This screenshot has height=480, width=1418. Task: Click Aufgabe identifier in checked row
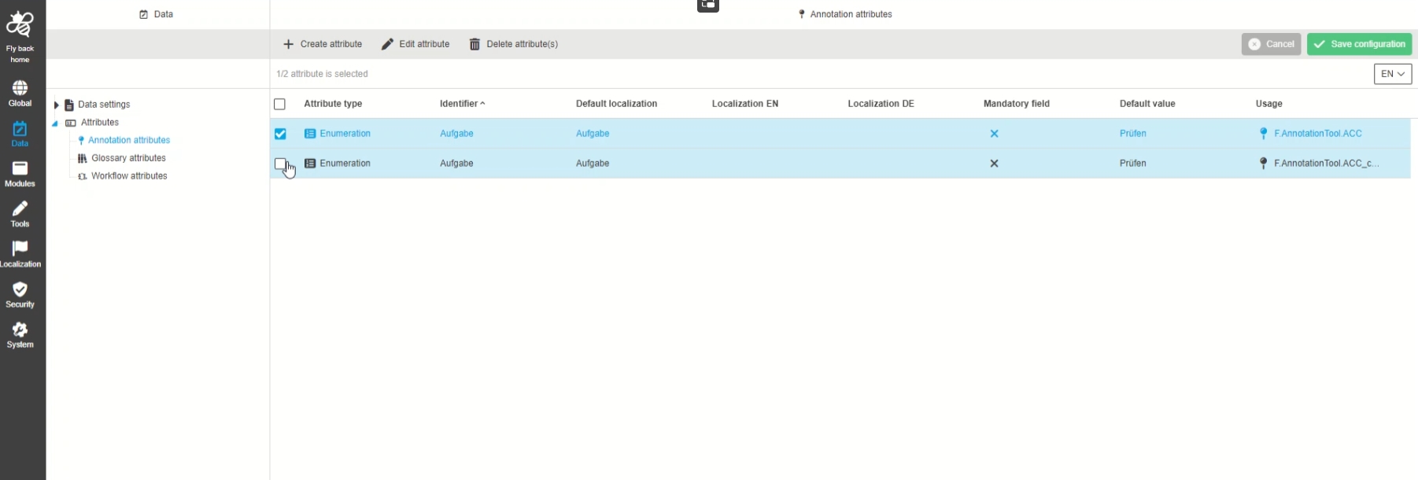(456, 134)
